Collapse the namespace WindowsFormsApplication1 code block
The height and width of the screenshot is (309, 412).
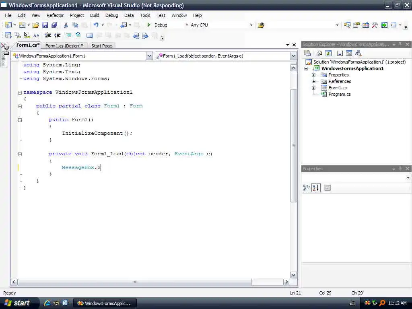(20, 93)
